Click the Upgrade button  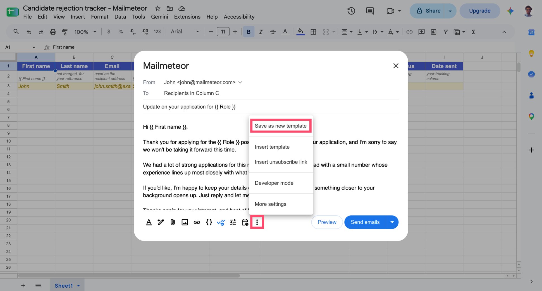point(480,11)
